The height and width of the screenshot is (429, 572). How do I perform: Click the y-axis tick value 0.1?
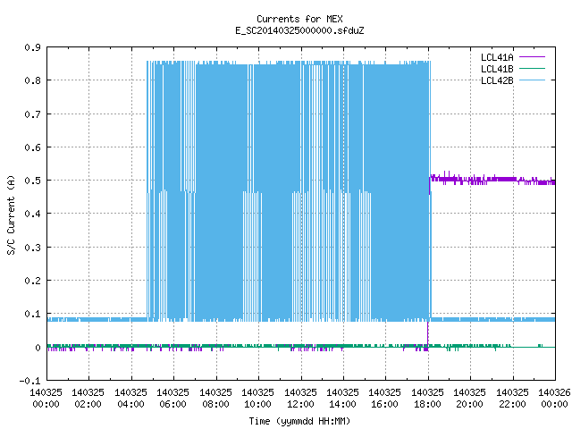tap(32, 314)
